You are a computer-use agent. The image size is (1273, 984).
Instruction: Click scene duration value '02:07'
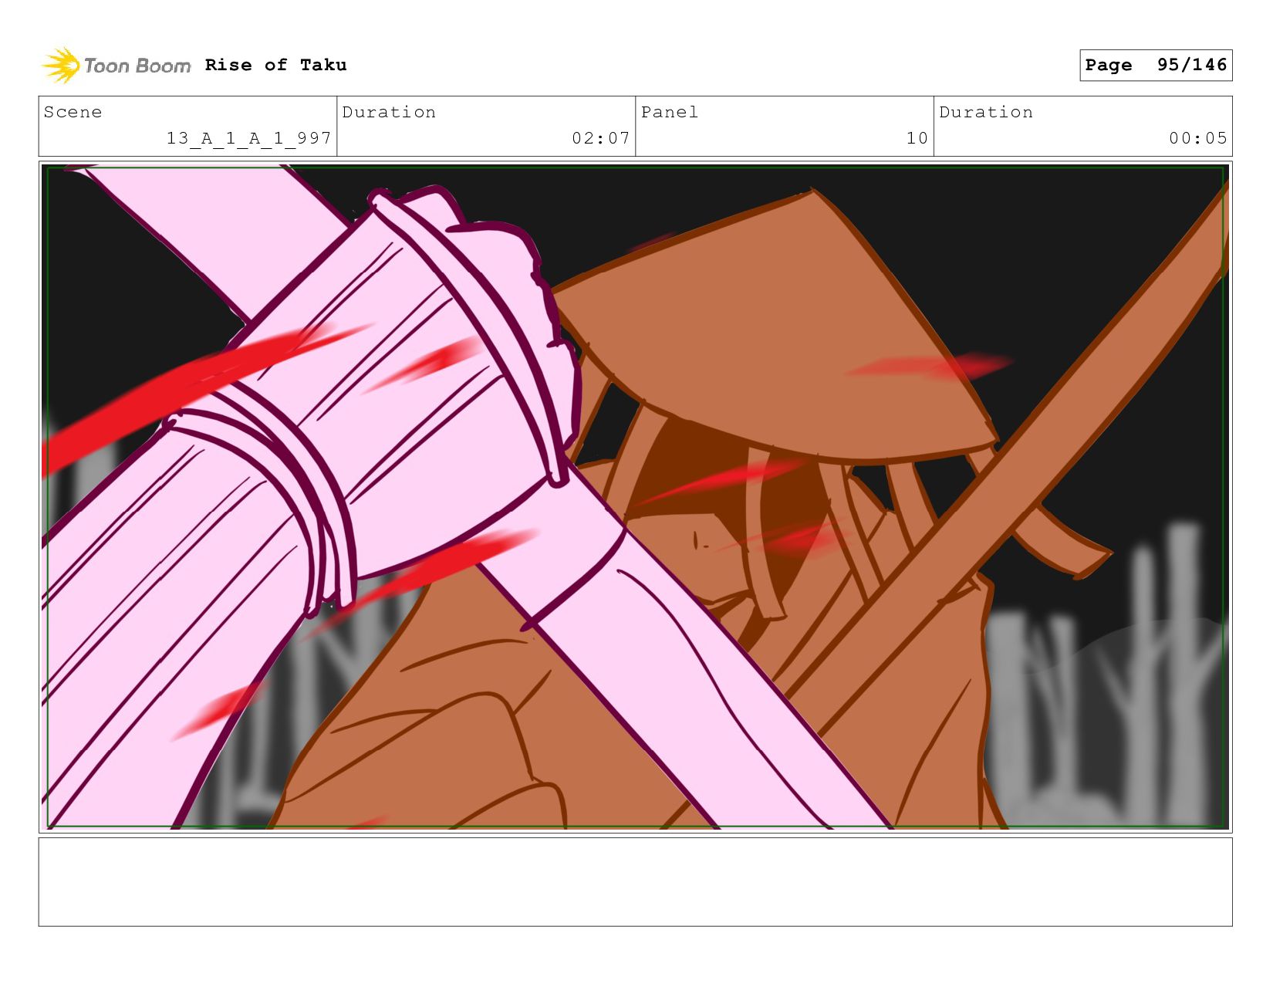click(x=601, y=138)
